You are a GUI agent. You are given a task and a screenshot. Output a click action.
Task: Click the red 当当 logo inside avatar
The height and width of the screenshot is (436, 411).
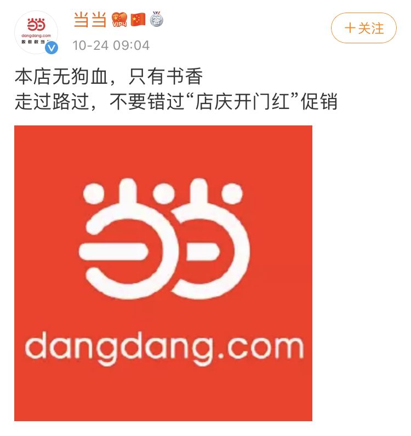(36, 25)
